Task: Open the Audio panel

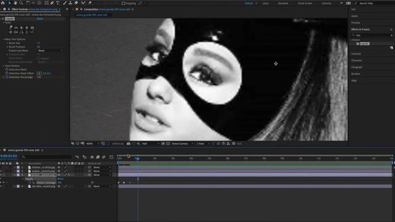Action: click(x=354, y=16)
